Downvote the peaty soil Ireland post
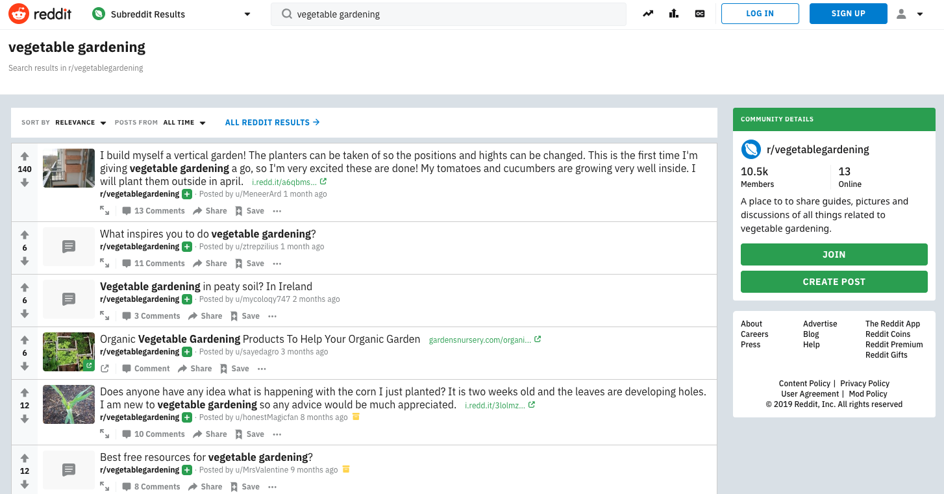This screenshot has width=944, height=494. (x=25, y=314)
